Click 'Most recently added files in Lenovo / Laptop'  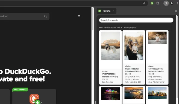click(118, 28)
